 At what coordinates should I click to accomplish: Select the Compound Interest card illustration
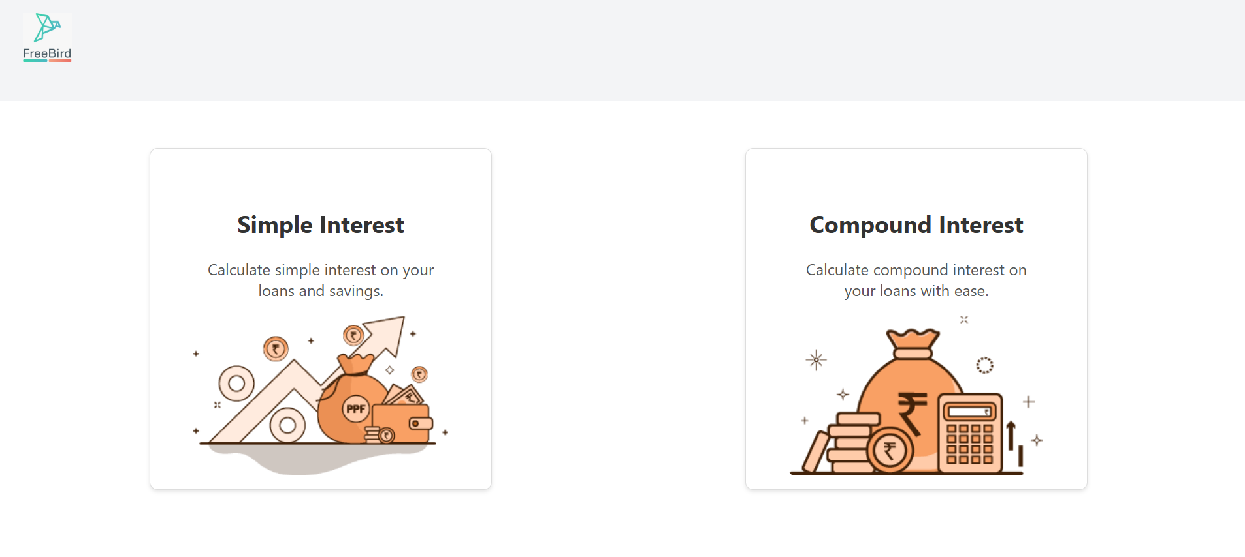[914, 398]
